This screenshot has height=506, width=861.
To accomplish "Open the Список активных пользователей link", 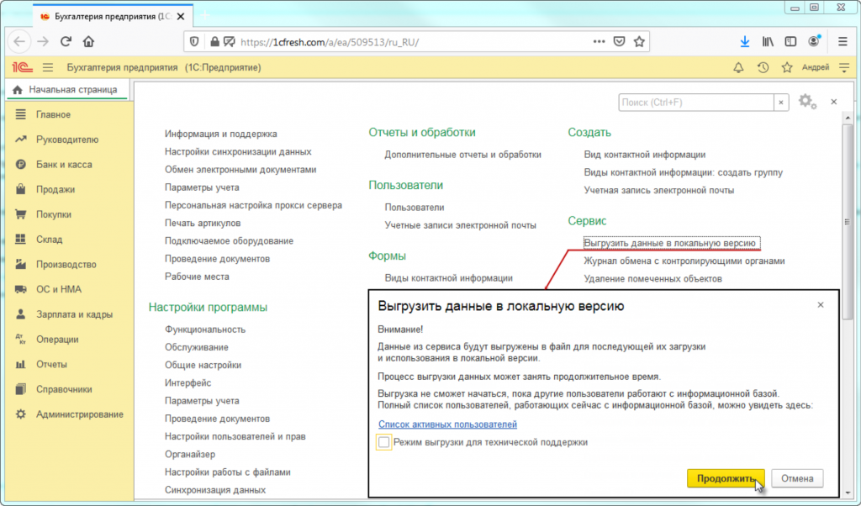I will click(447, 424).
